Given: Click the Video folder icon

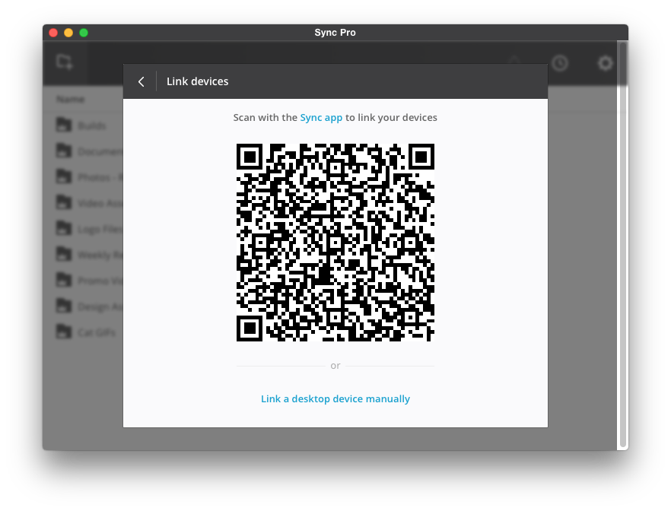Looking at the screenshot, I should click(x=64, y=202).
